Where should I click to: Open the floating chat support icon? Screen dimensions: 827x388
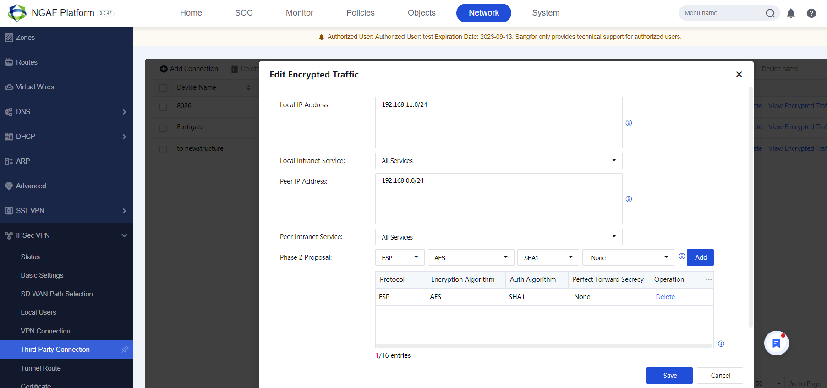coord(776,343)
